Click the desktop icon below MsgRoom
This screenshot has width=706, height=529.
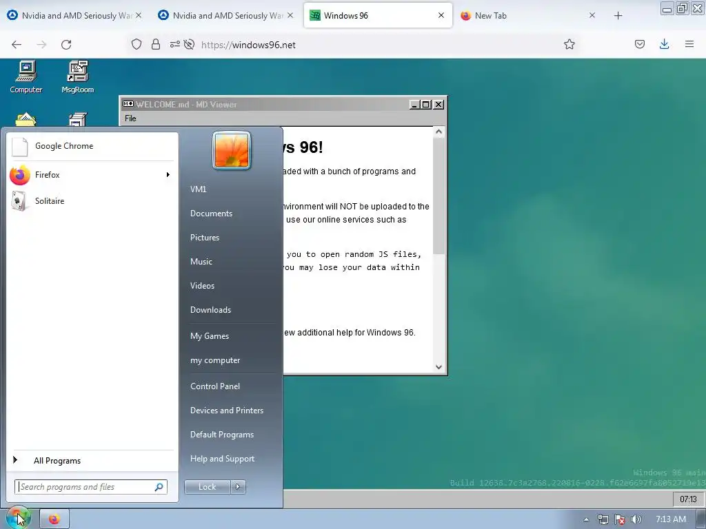click(x=77, y=120)
